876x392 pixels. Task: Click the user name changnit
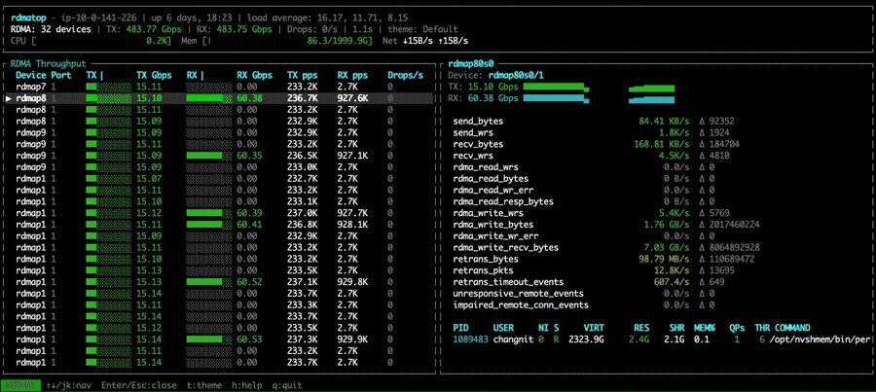(513, 339)
